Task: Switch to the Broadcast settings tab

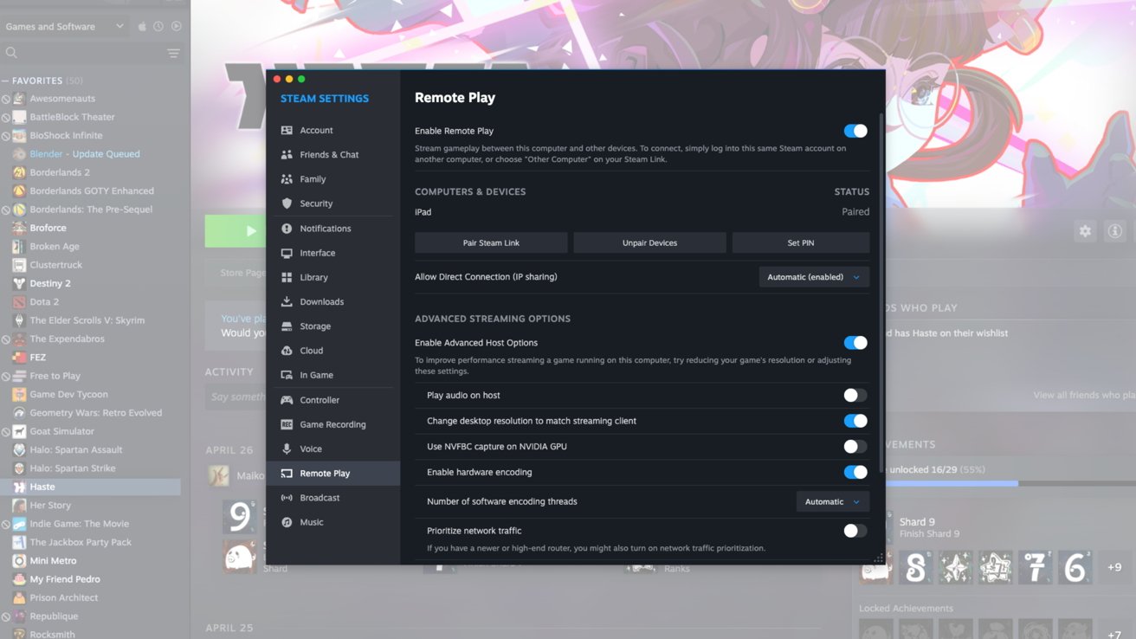Action: tap(333, 498)
